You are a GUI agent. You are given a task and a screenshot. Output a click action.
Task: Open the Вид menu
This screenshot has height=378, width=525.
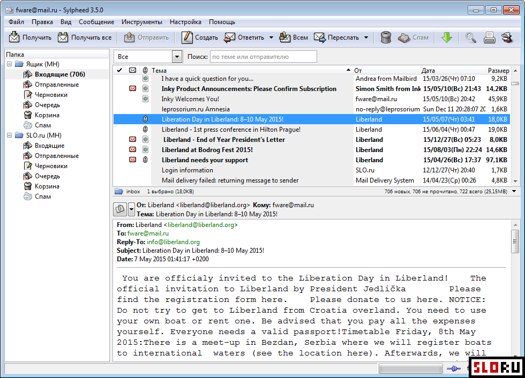(x=65, y=22)
